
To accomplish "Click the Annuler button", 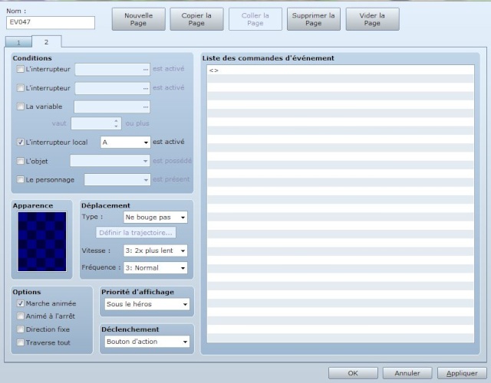I will click(x=407, y=373).
